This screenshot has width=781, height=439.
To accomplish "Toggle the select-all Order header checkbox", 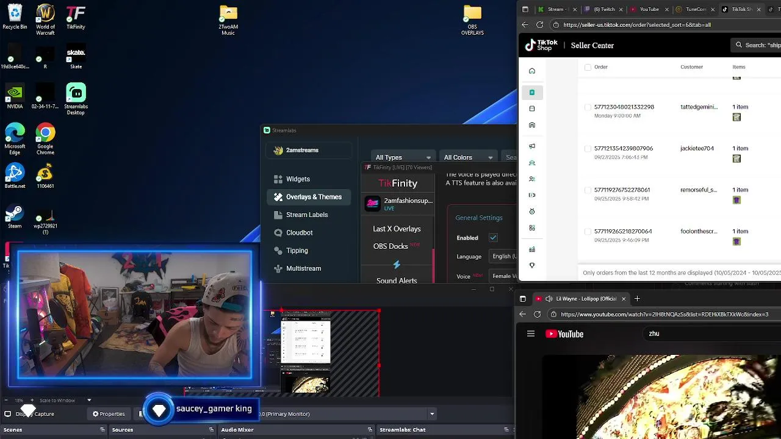I will [x=588, y=67].
